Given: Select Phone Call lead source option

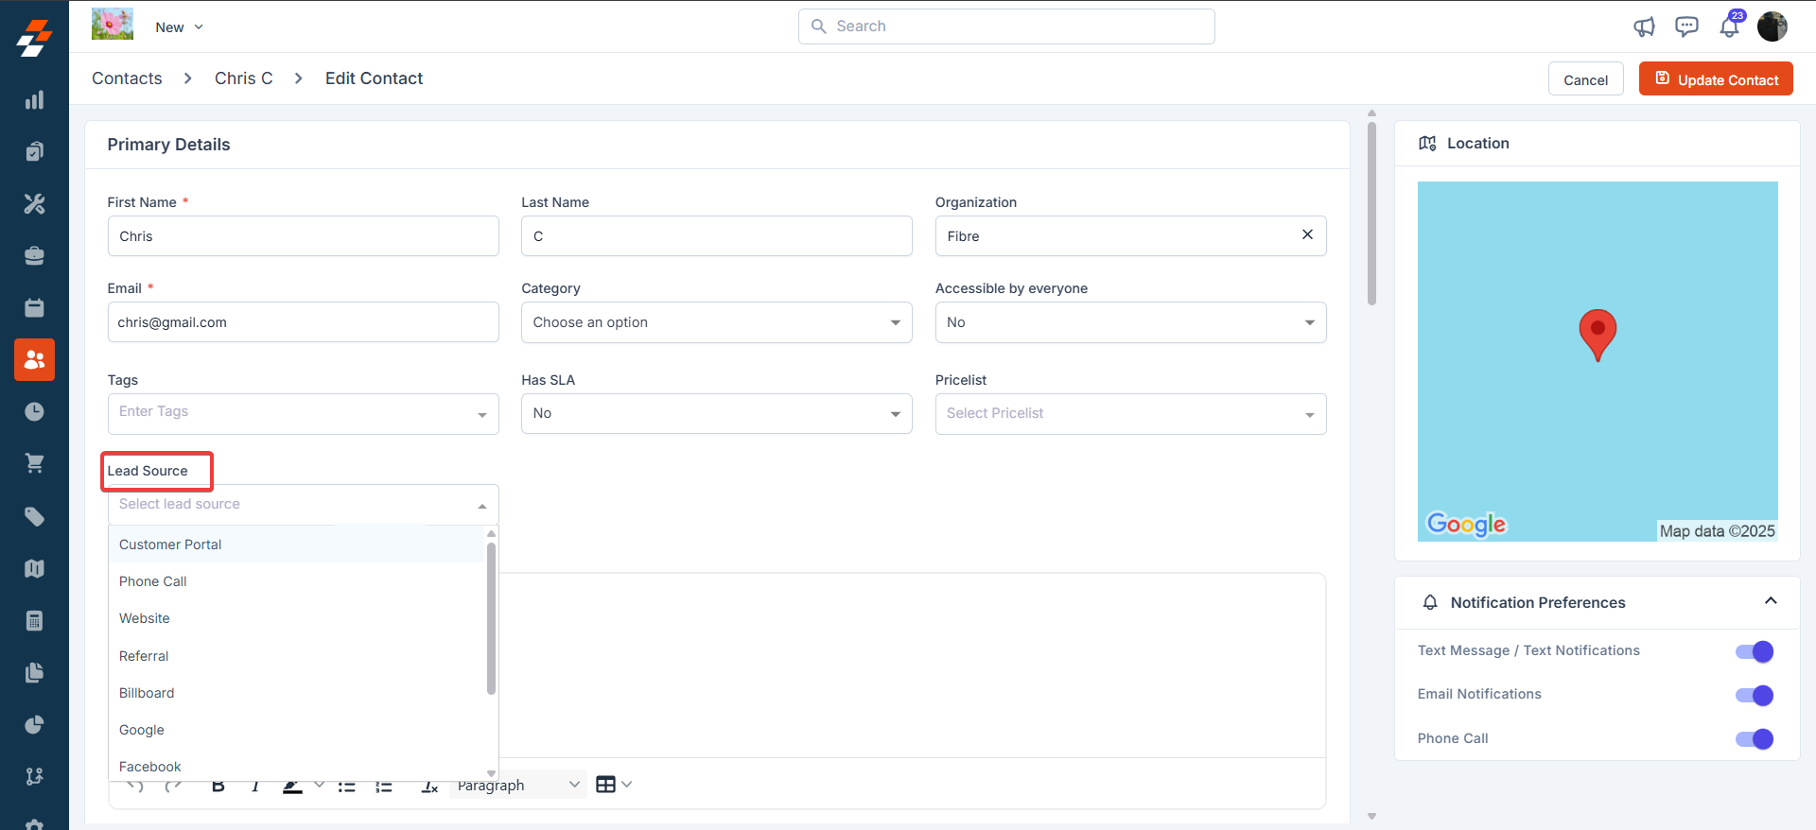Looking at the screenshot, I should click(x=297, y=581).
